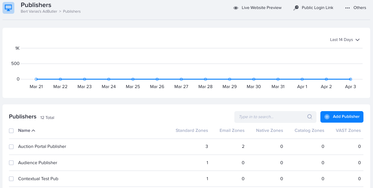Click Audience Publisher's VAST Zones value 0

coord(359,163)
